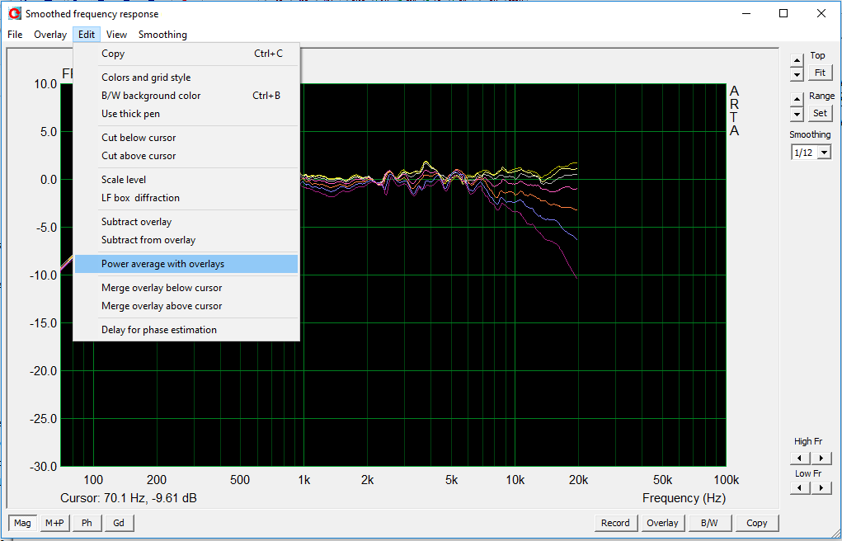Click the Range down arrow
The image size is (842, 541).
coord(797,114)
